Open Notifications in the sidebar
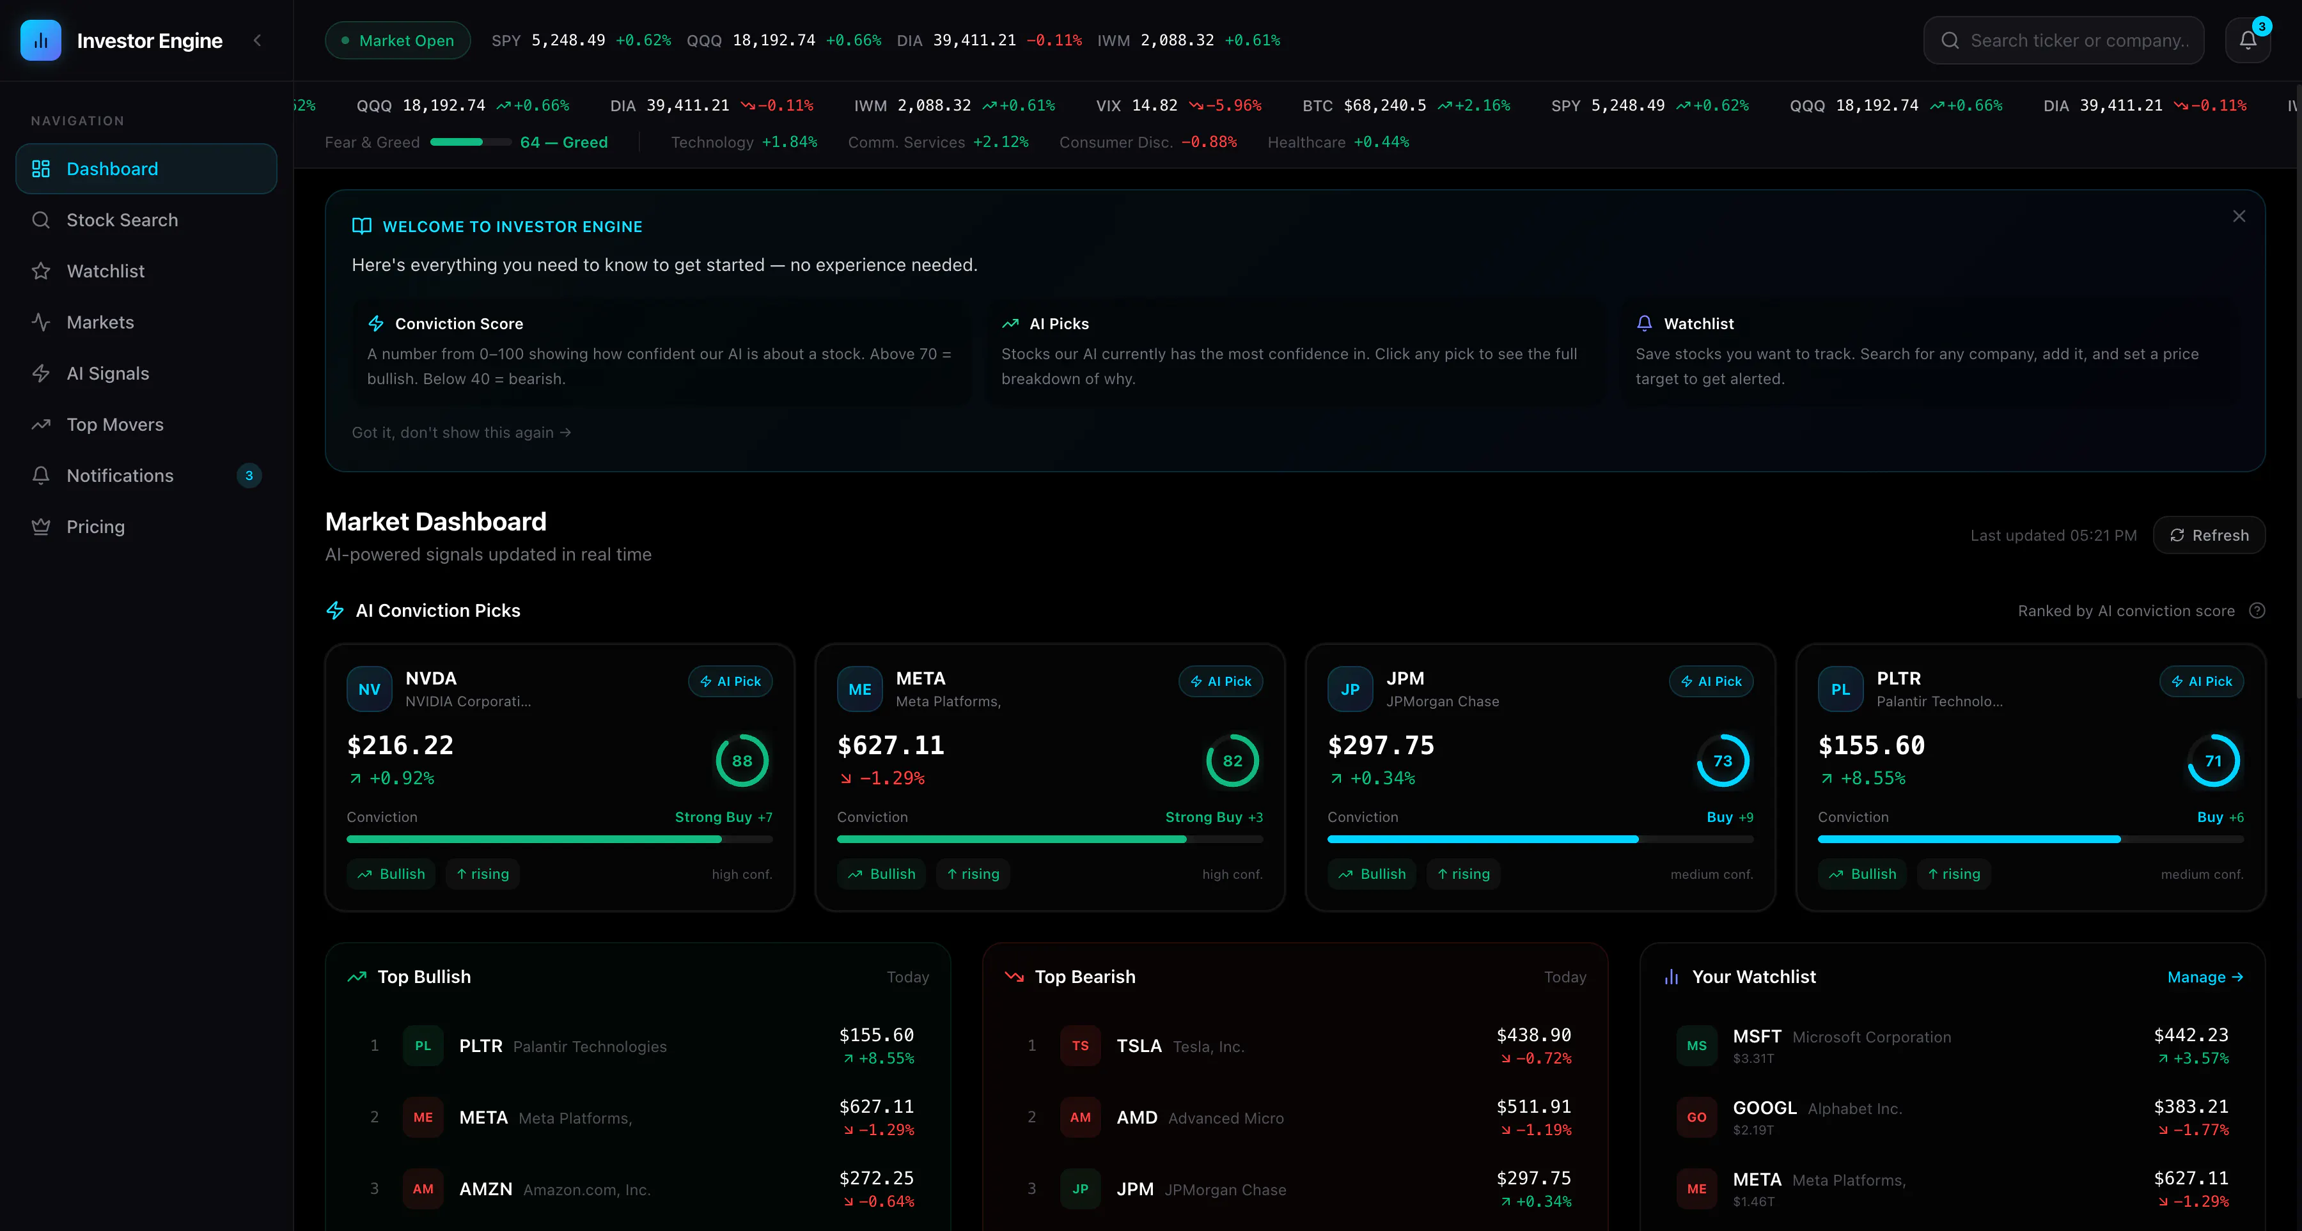Image resolution: width=2302 pixels, height=1231 pixels. tap(146, 476)
